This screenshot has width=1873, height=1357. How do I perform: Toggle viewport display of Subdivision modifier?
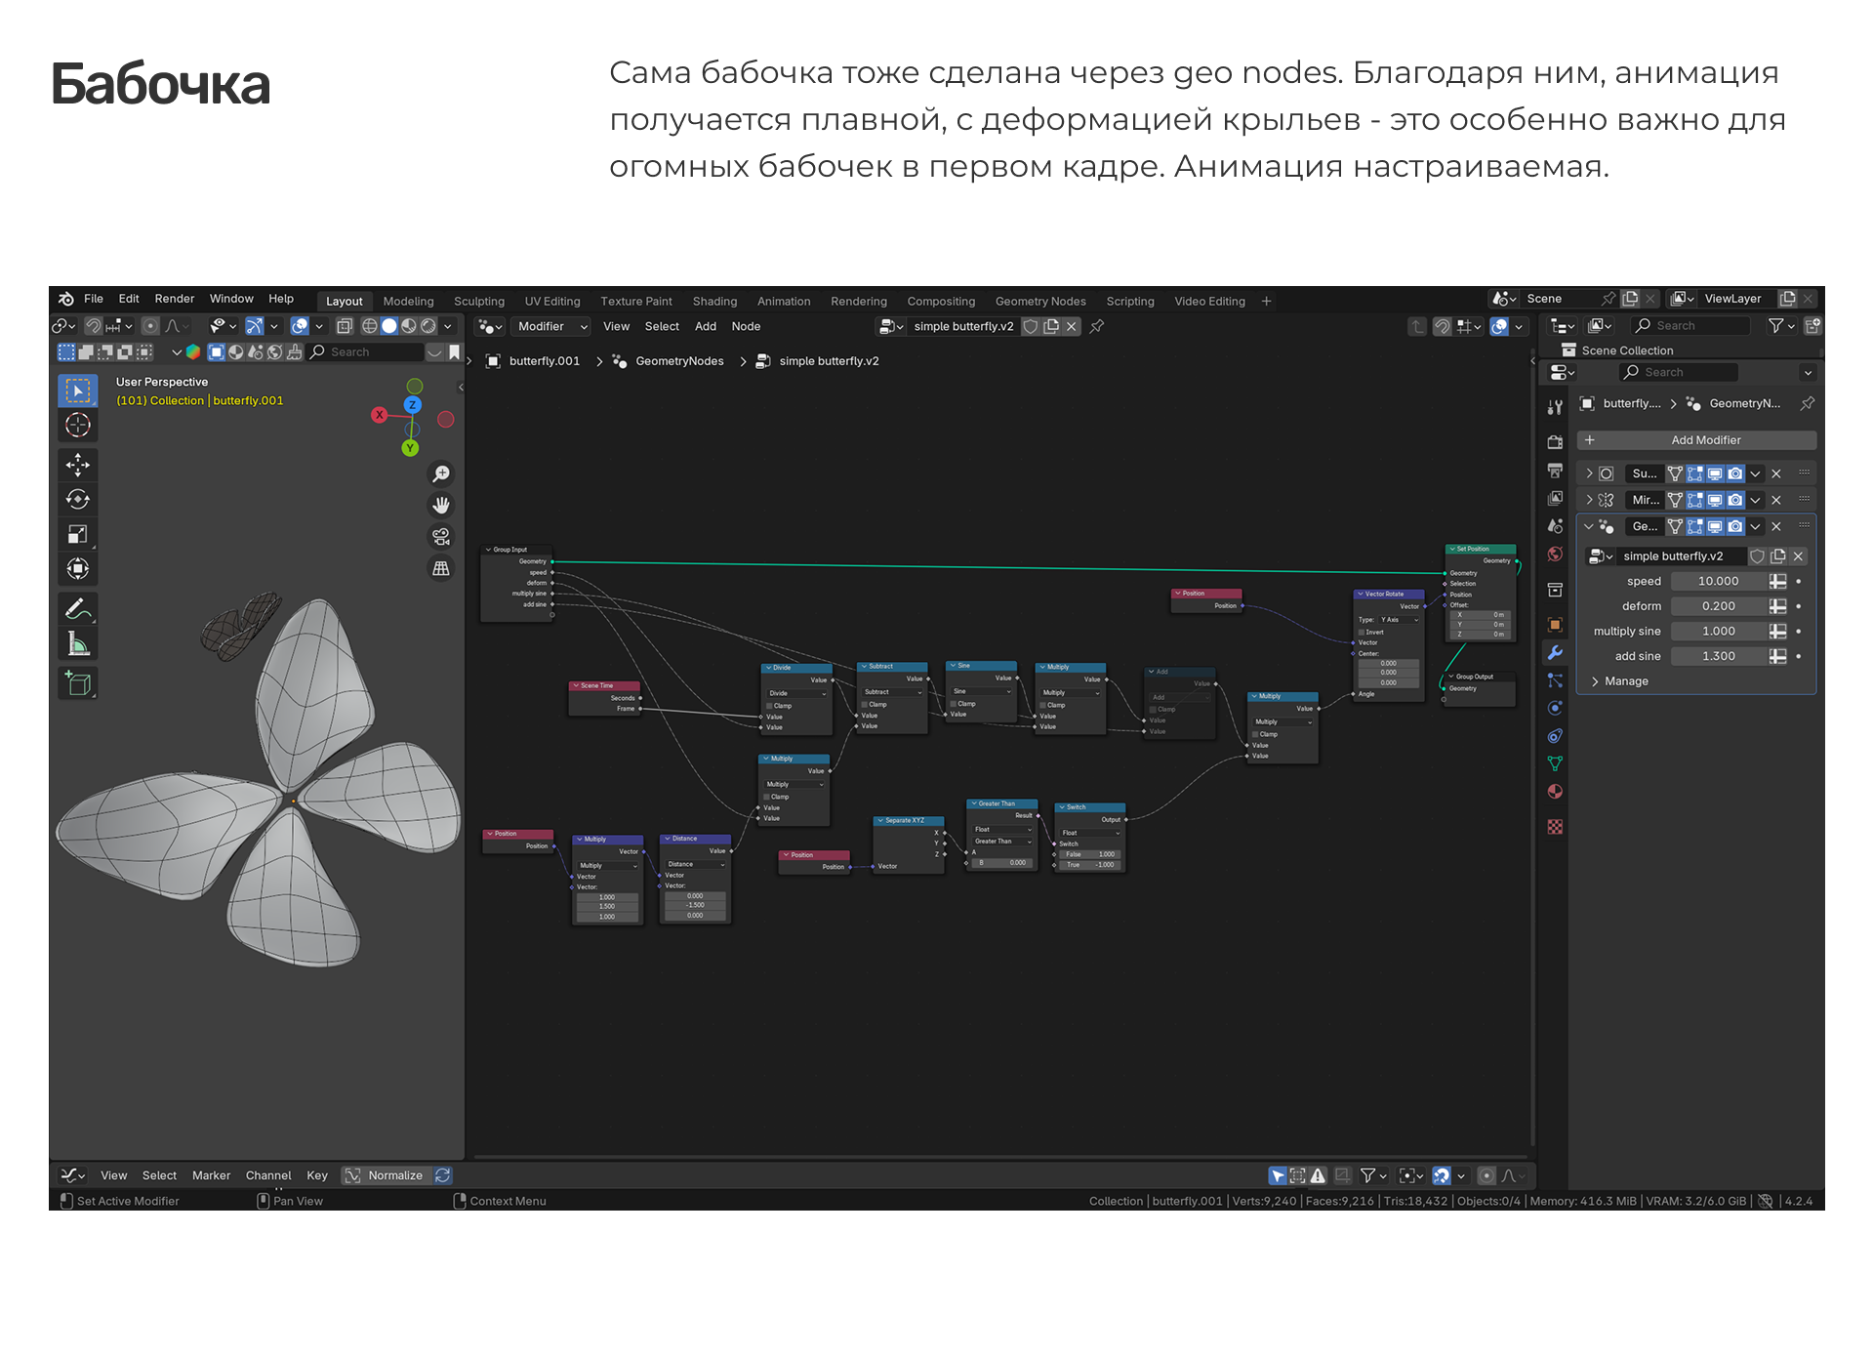tap(1715, 473)
